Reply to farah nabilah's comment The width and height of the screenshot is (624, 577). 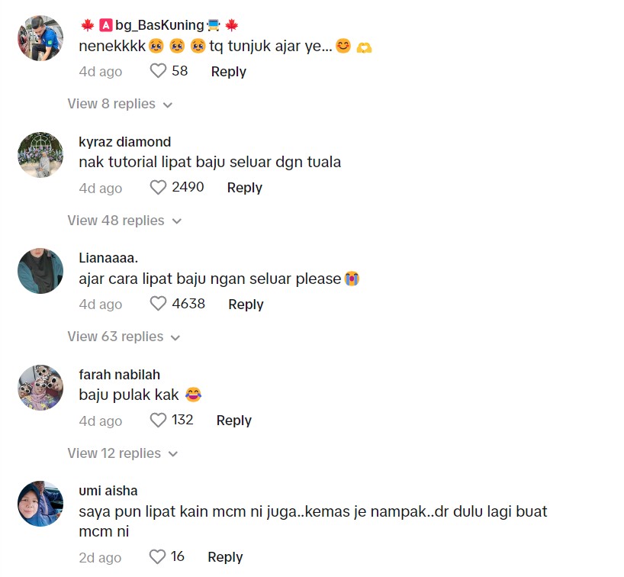click(233, 421)
